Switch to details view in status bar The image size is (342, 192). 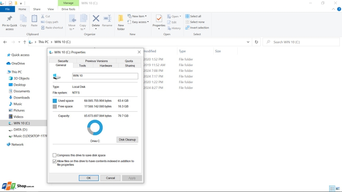pyautogui.click(x=332, y=189)
